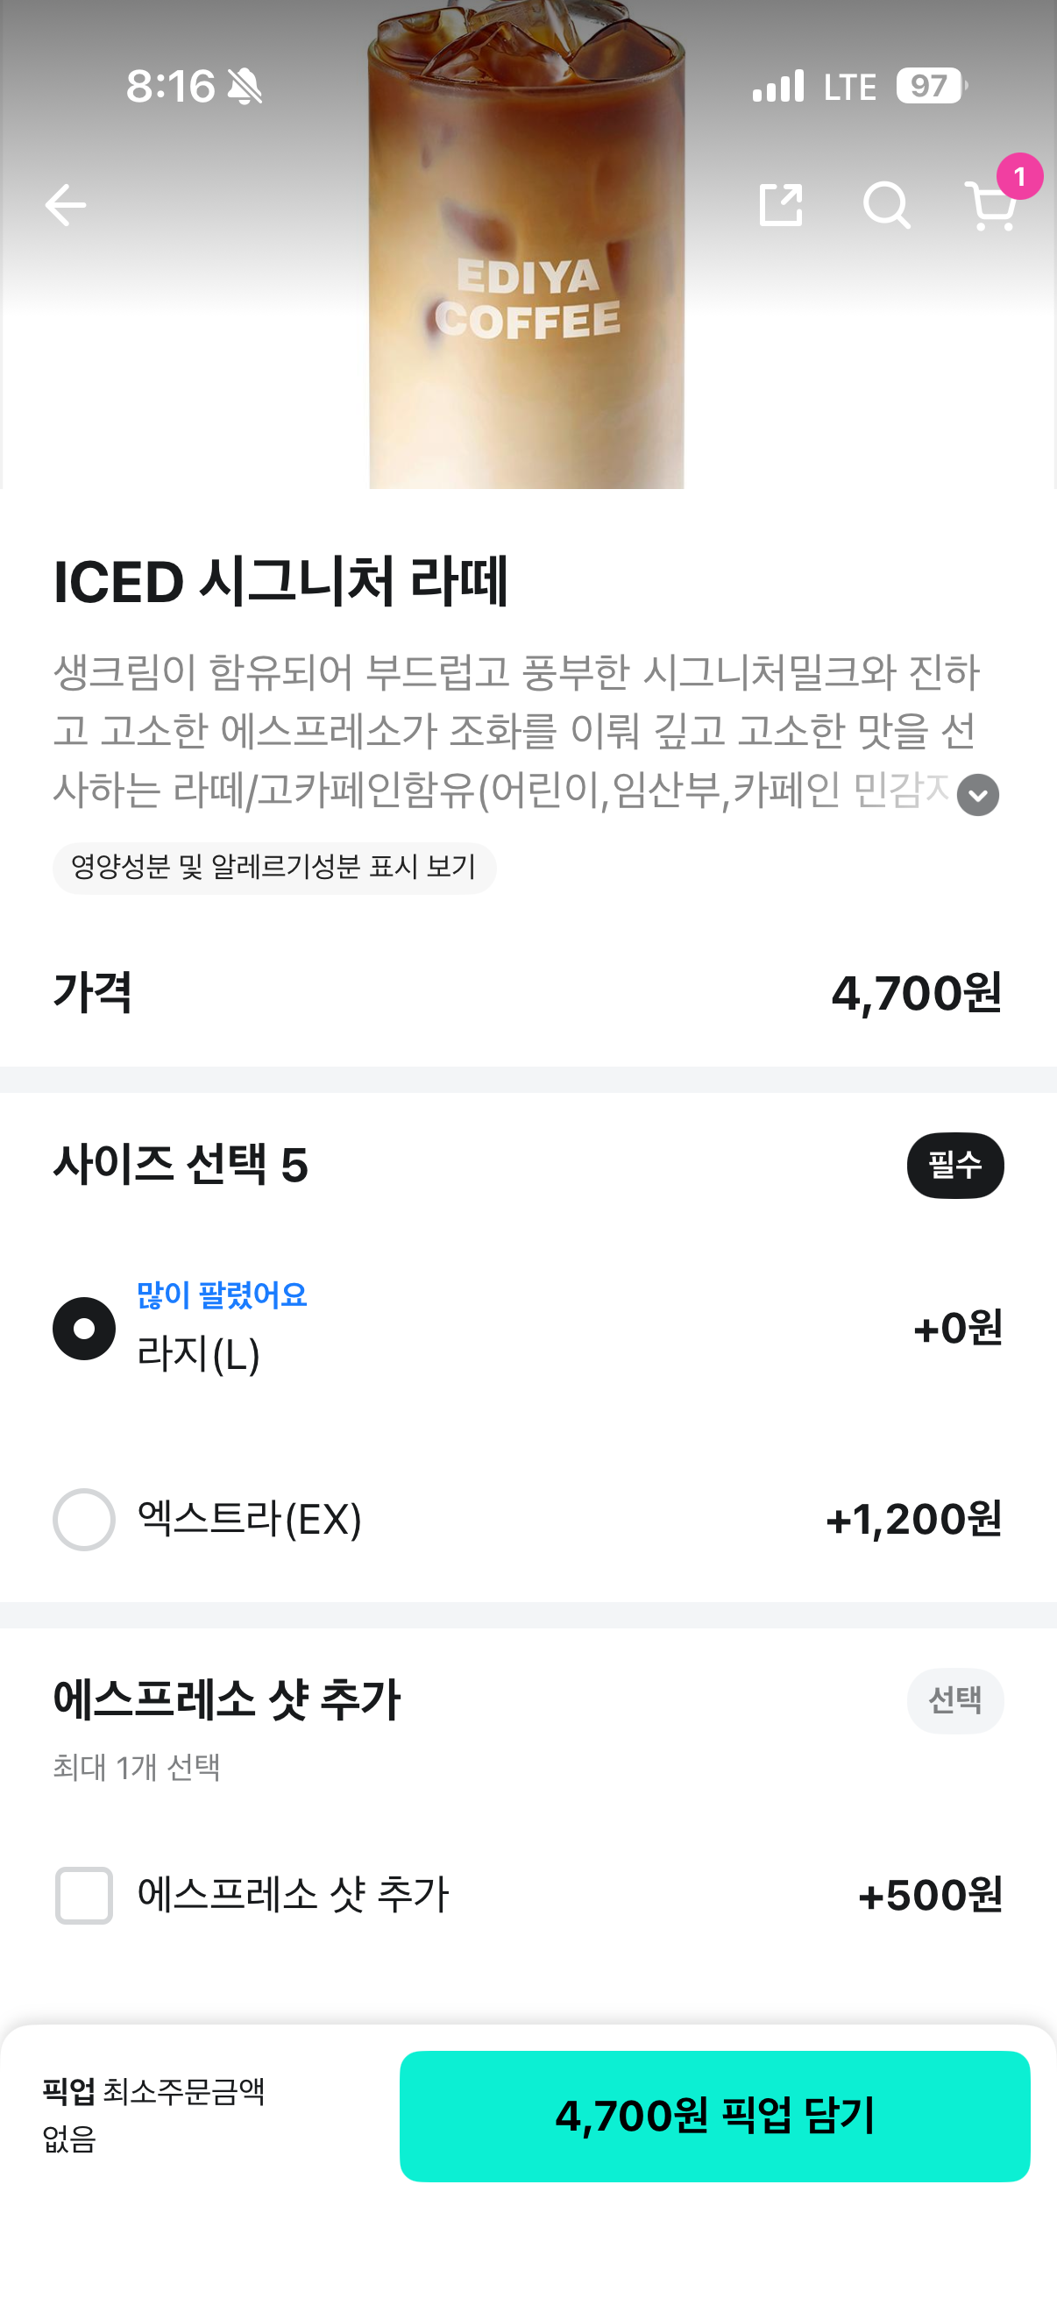Tap the battery indicator showing 97

pyautogui.click(x=930, y=87)
